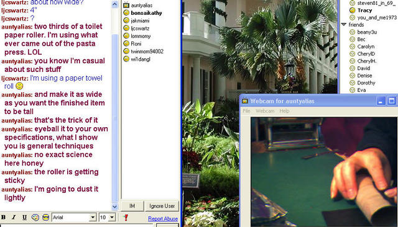Open the Help menu in webcam window

[x=284, y=111]
